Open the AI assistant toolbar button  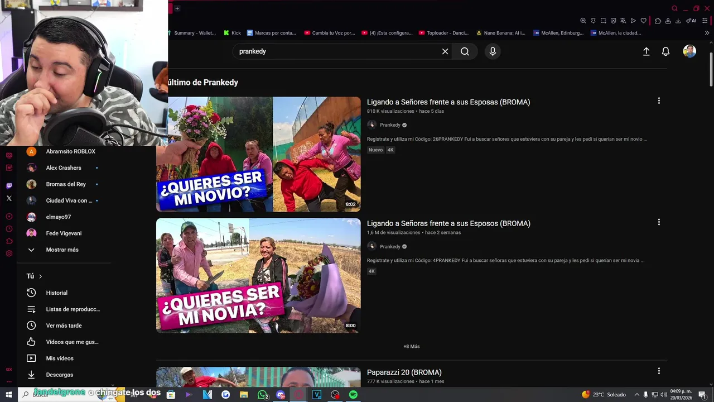691,21
